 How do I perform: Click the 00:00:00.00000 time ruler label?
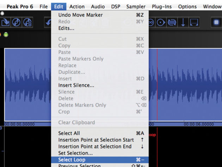pyautogui.click(x=19, y=124)
